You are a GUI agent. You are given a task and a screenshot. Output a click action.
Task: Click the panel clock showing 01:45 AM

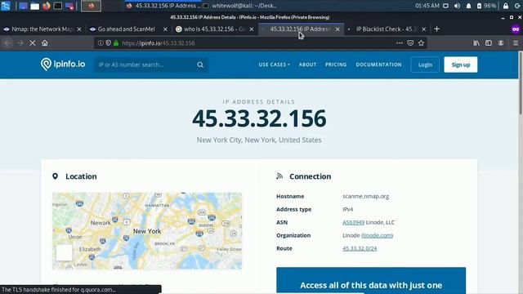[x=427, y=6]
